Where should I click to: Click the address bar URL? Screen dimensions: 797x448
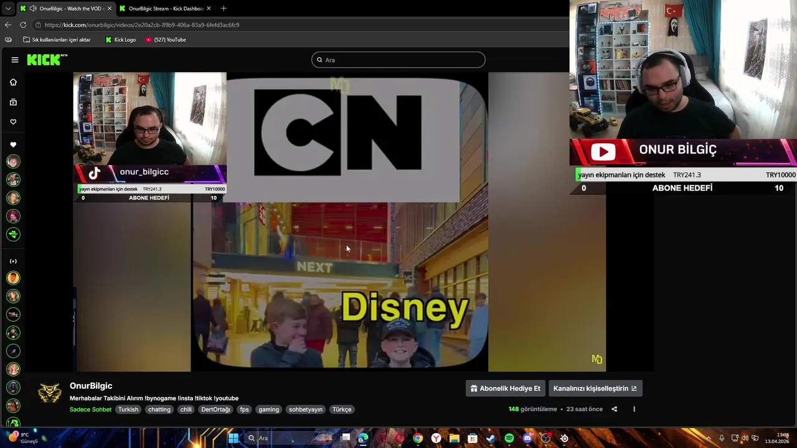[142, 25]
